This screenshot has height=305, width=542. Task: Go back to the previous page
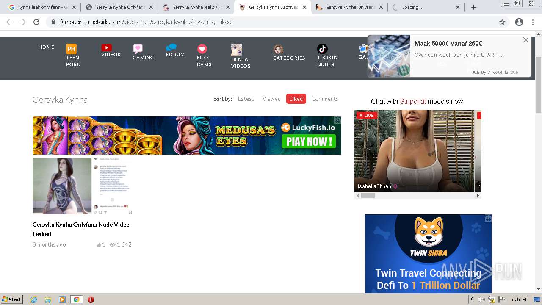pyautogui.click(x=9, y=22)
